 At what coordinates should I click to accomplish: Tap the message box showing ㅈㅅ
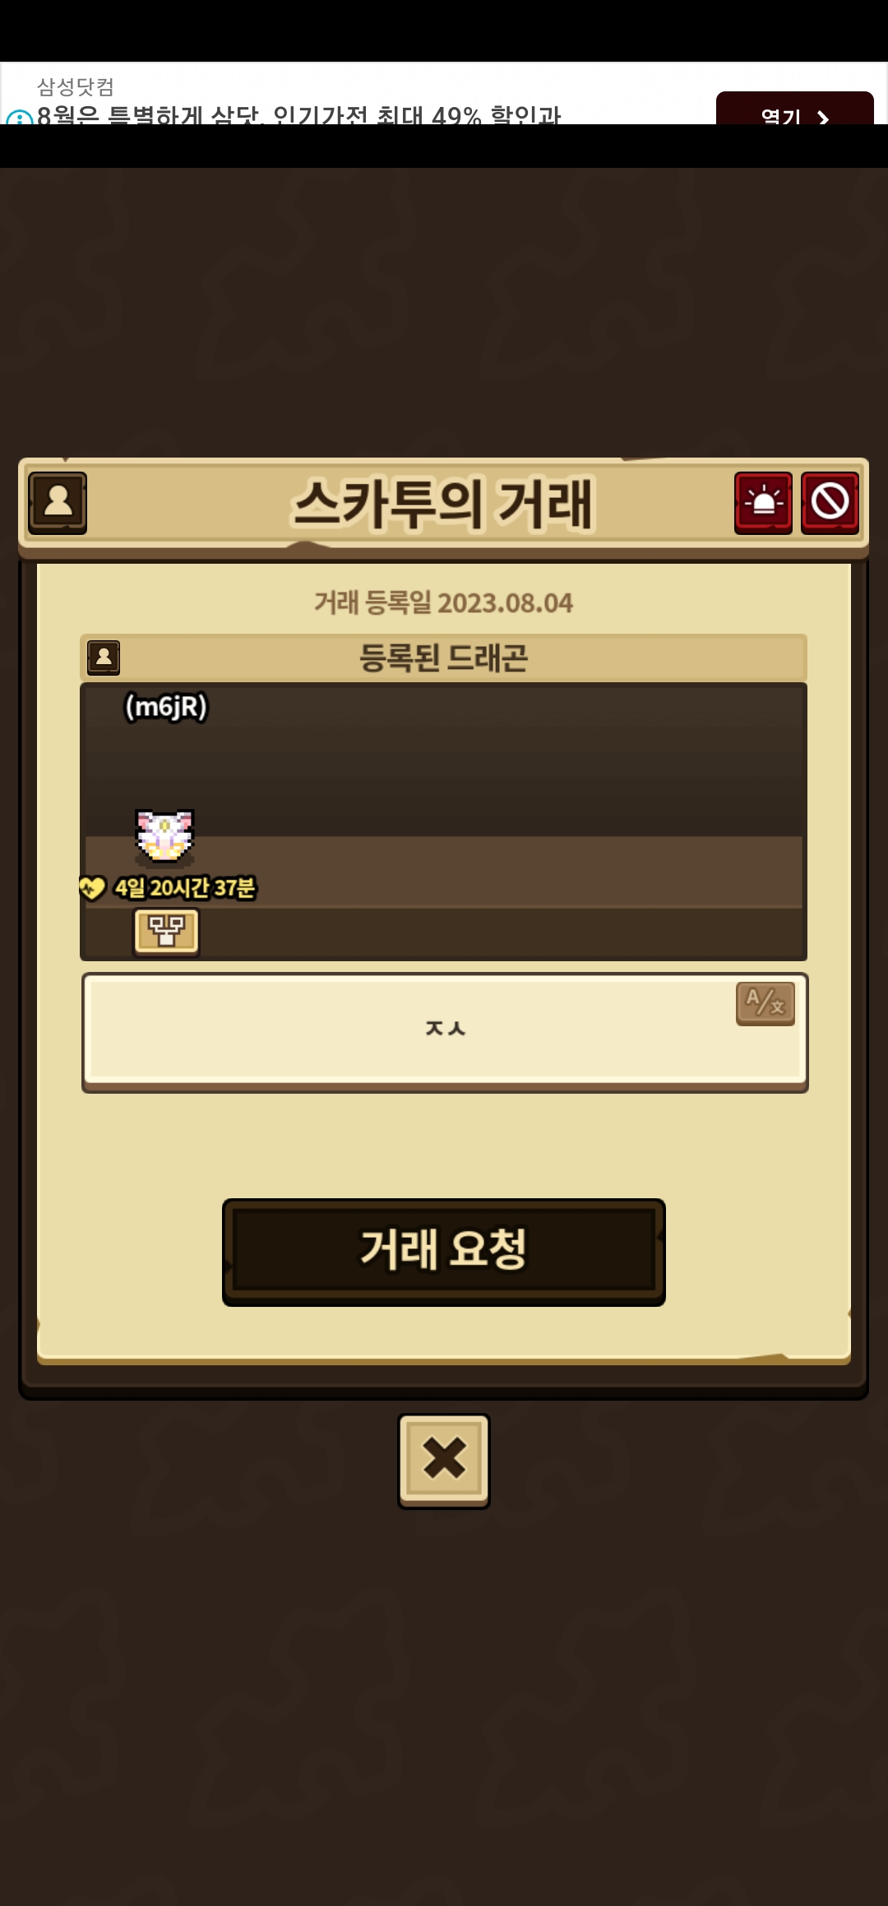pos(445,1032)
